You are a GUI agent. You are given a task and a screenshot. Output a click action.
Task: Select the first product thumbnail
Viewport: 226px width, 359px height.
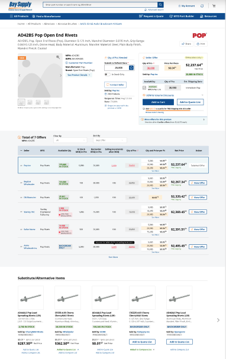coord(21,102)
